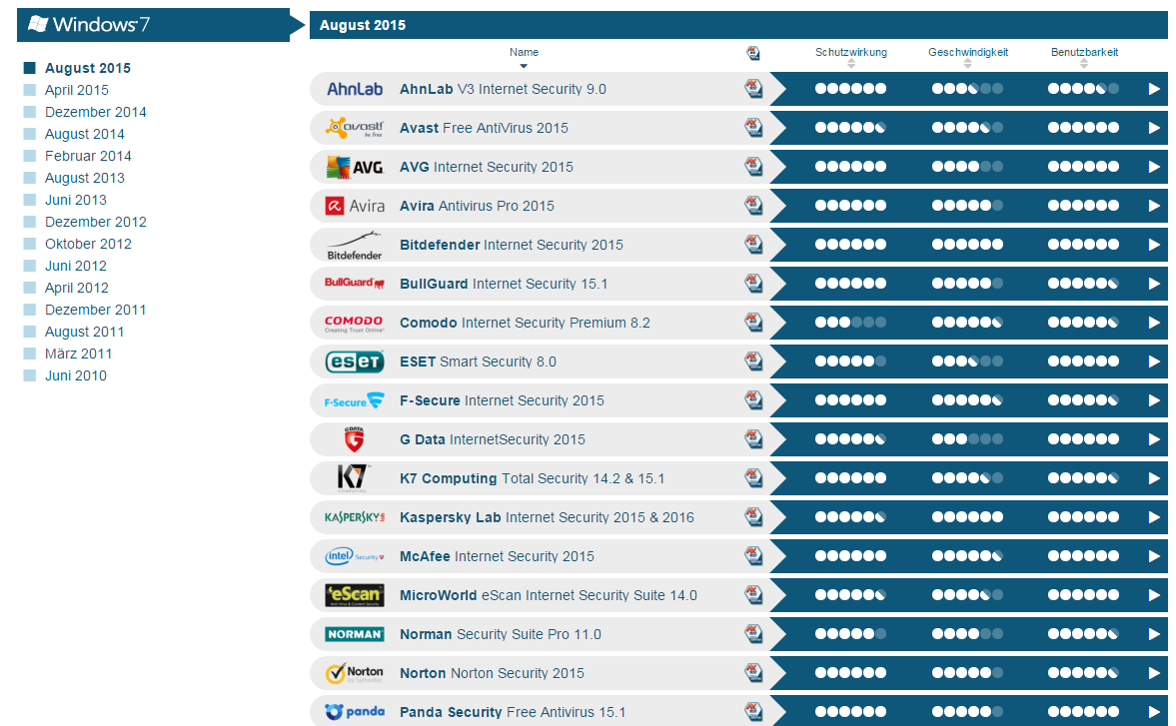Open Dezember 2011 results
Image resolution: width=1176 pixels, height=726 pixels.
(x=95, y=310)
